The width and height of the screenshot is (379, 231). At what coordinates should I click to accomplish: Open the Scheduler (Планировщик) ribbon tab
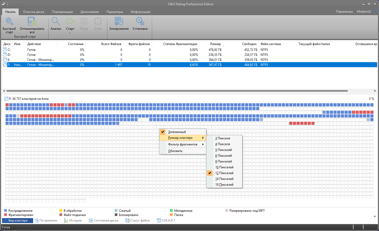click(x=62, y=12)
